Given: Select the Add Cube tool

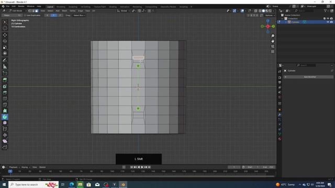Looking at the screenshot, I should click(5, 74).
